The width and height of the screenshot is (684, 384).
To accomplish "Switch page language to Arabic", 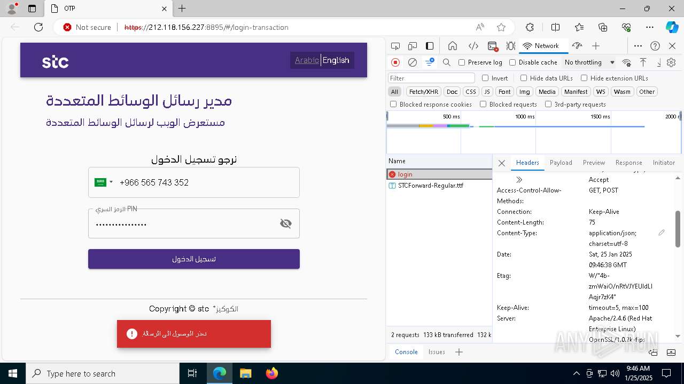I will [x=307, y=60].
